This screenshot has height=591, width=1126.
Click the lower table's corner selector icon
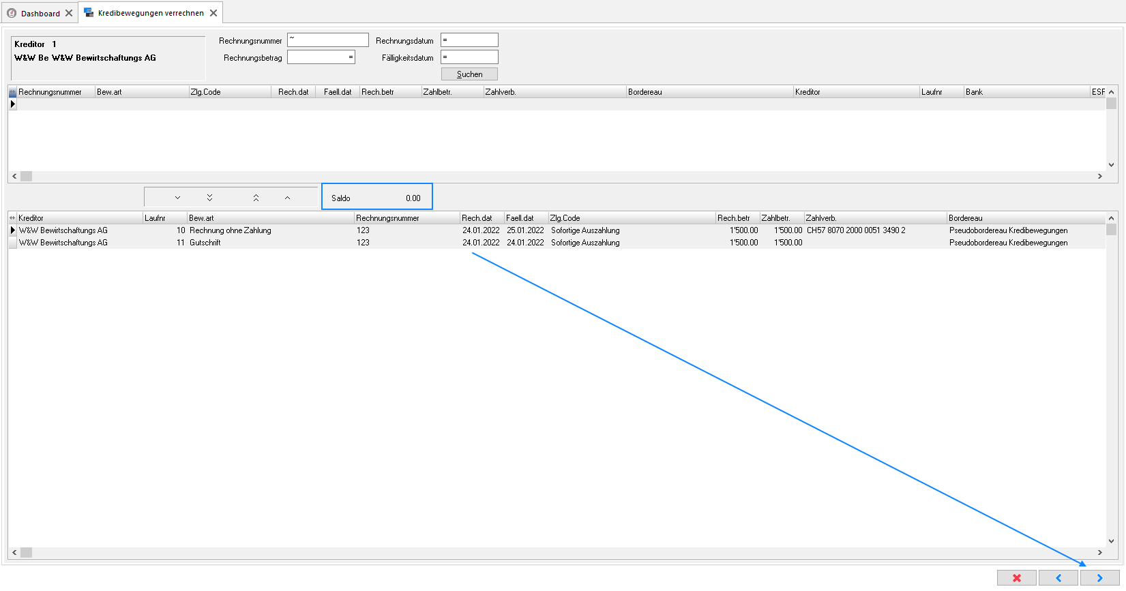click(x=12, y=218)
